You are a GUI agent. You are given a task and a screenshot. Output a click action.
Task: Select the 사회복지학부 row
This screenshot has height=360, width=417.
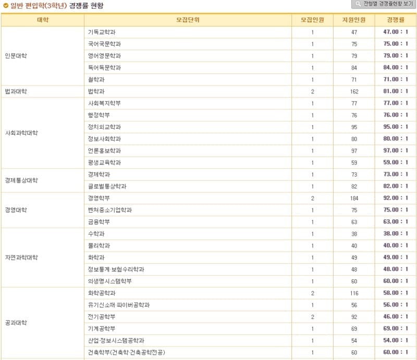pyautogui.click(x=250, y=104)
